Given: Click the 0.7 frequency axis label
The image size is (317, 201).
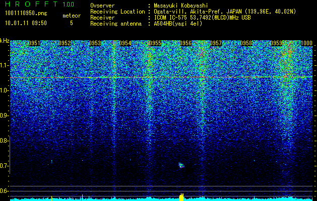Looking at the screenshot, I should (x=4, y=166).
